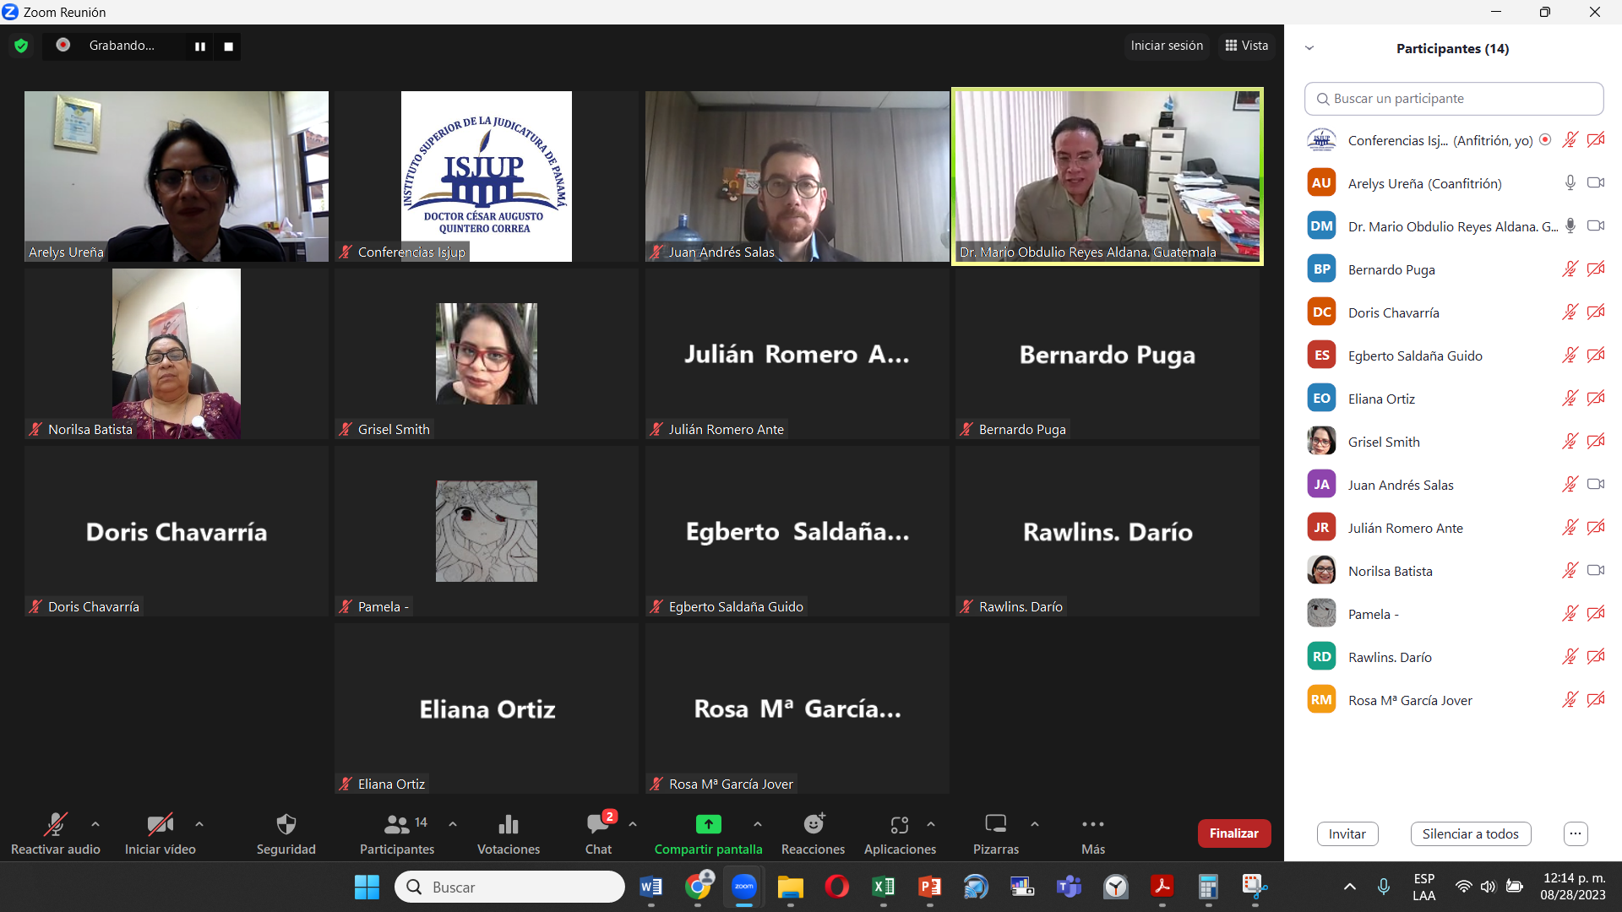Open Reacciones emoji menu
Screen dimensions: 1622x912
(x=814, y=833)
